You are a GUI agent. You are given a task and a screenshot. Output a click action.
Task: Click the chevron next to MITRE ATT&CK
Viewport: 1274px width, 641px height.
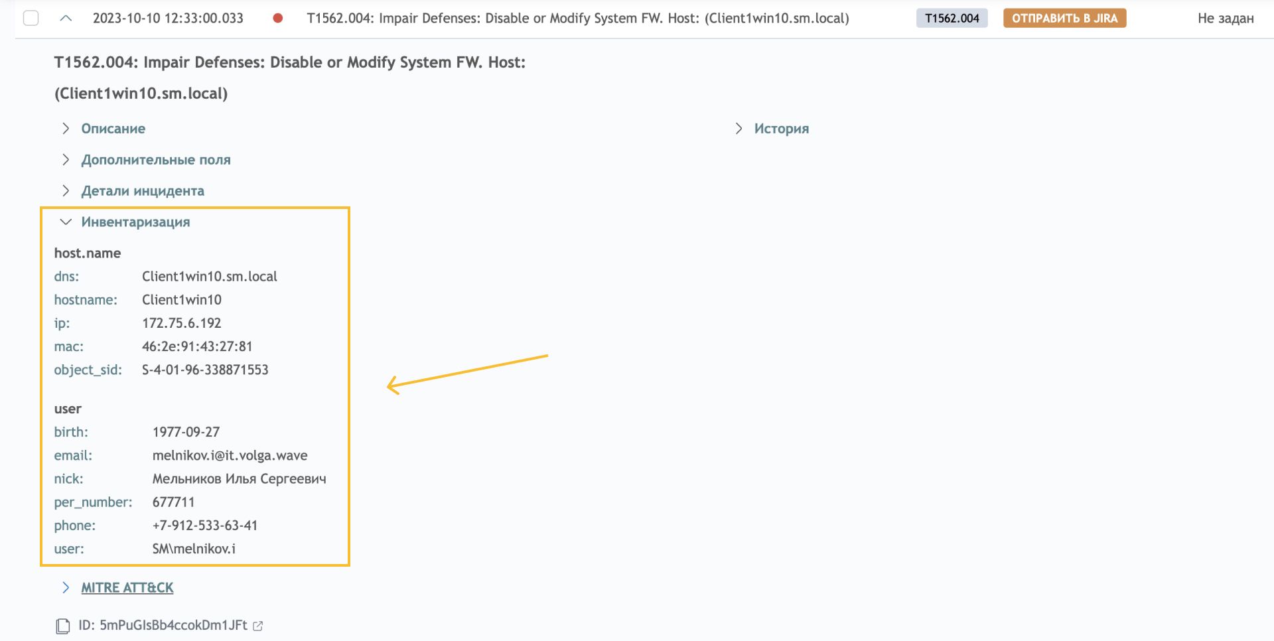tap(66, 588)
